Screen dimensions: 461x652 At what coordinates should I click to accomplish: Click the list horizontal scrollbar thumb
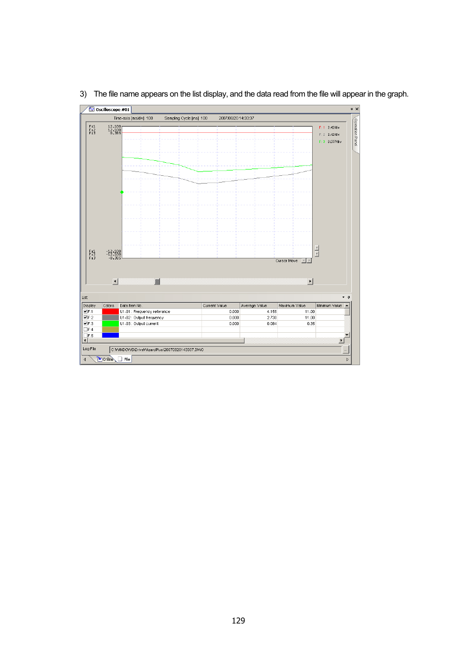point(166,340)
